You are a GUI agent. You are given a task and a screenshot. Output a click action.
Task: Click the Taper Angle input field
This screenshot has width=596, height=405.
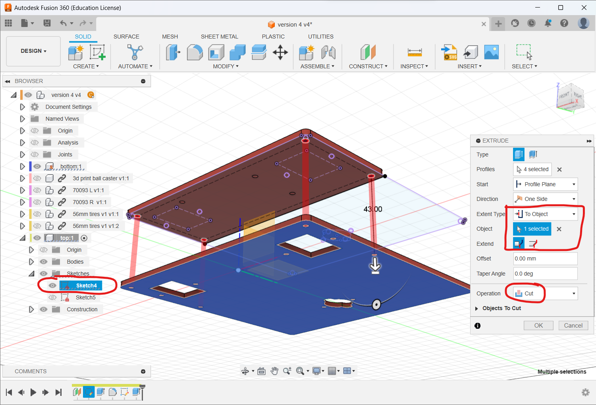(545, 274)
